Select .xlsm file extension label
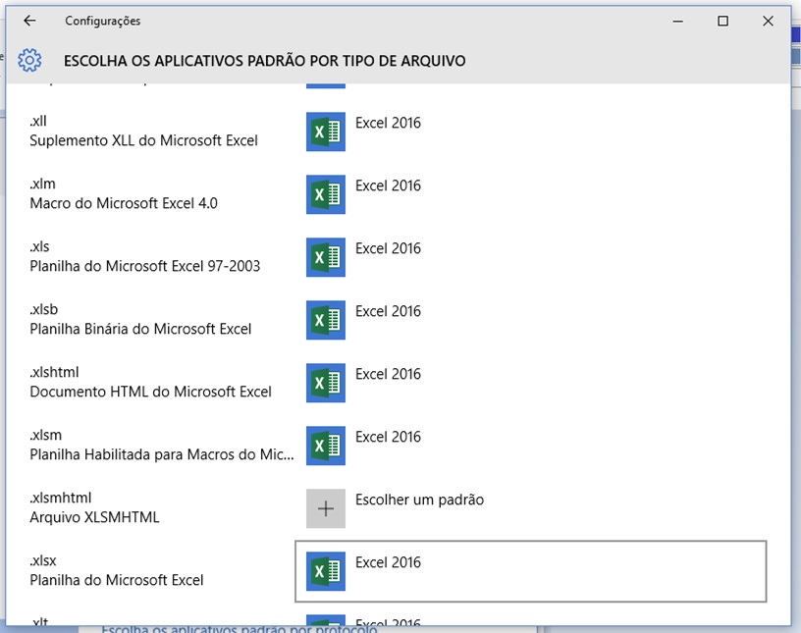This screenshot has height=633, width=801. [x=45, y=436]
